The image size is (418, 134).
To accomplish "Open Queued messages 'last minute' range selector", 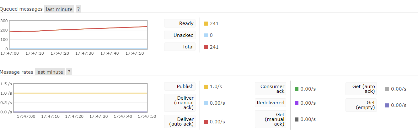I will pos(59,9).
